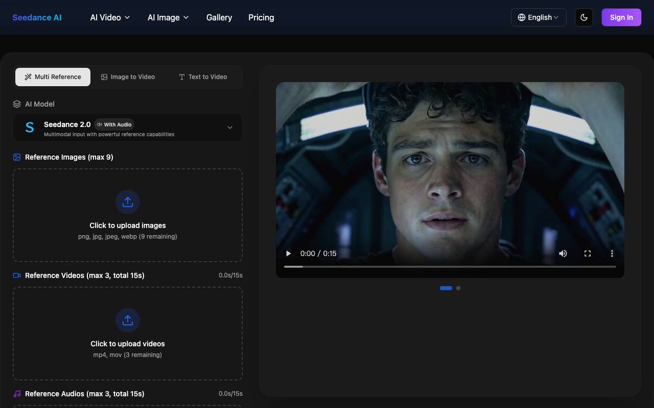
Task: Click the "Reference Images (max 9)" label
Action: click(x=69, y=157)
